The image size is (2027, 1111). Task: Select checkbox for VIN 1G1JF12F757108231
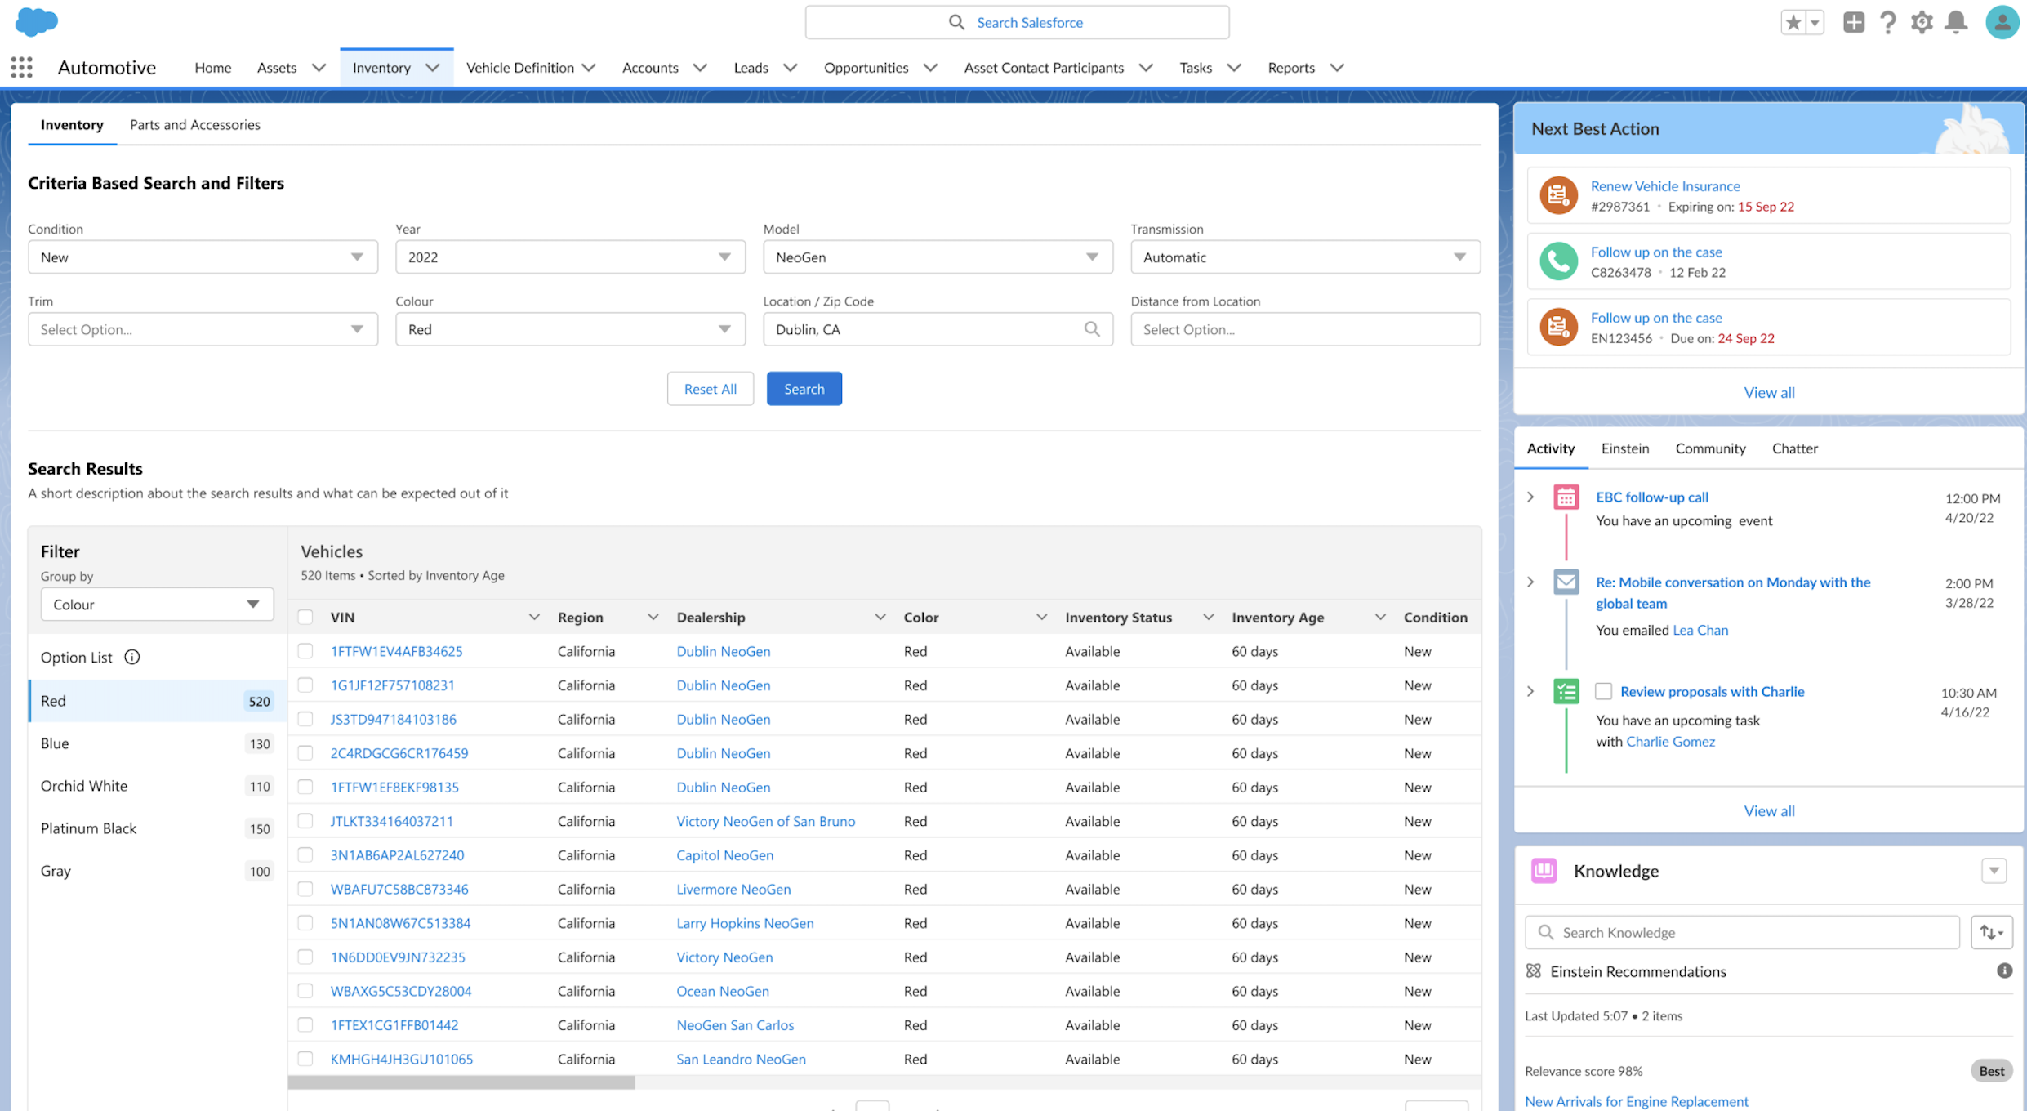305,685
